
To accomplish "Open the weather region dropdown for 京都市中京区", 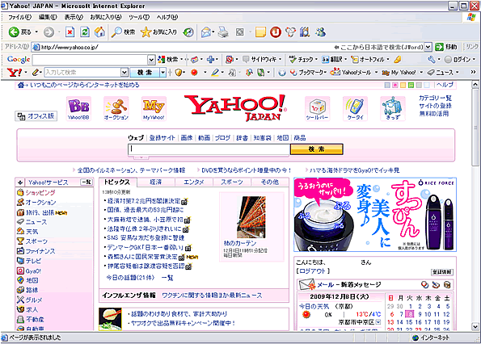I will [378, 322].
